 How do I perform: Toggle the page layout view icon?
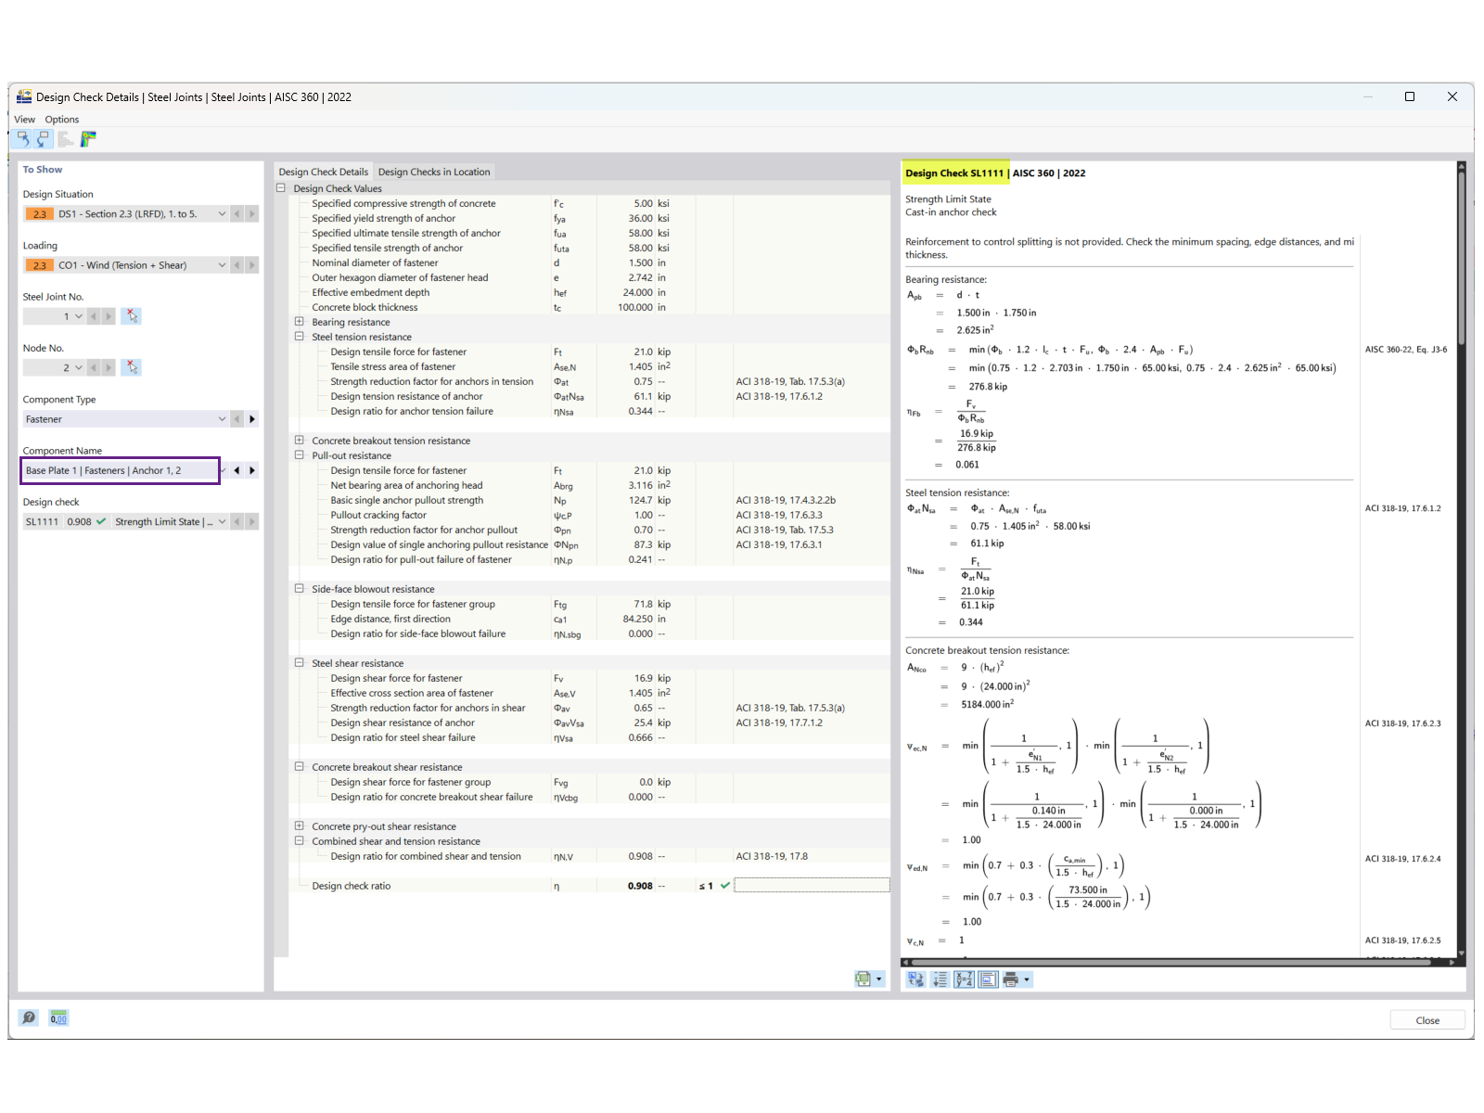(989, 979)
